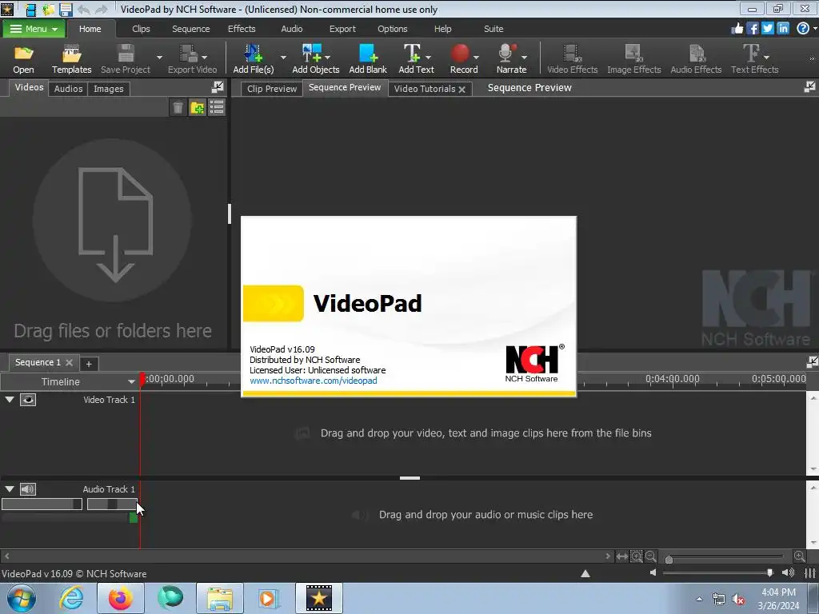This screenshot has height=614, width=819.
Task: Open the Effects ribbon tab
Action: click(x=242, y=29)
